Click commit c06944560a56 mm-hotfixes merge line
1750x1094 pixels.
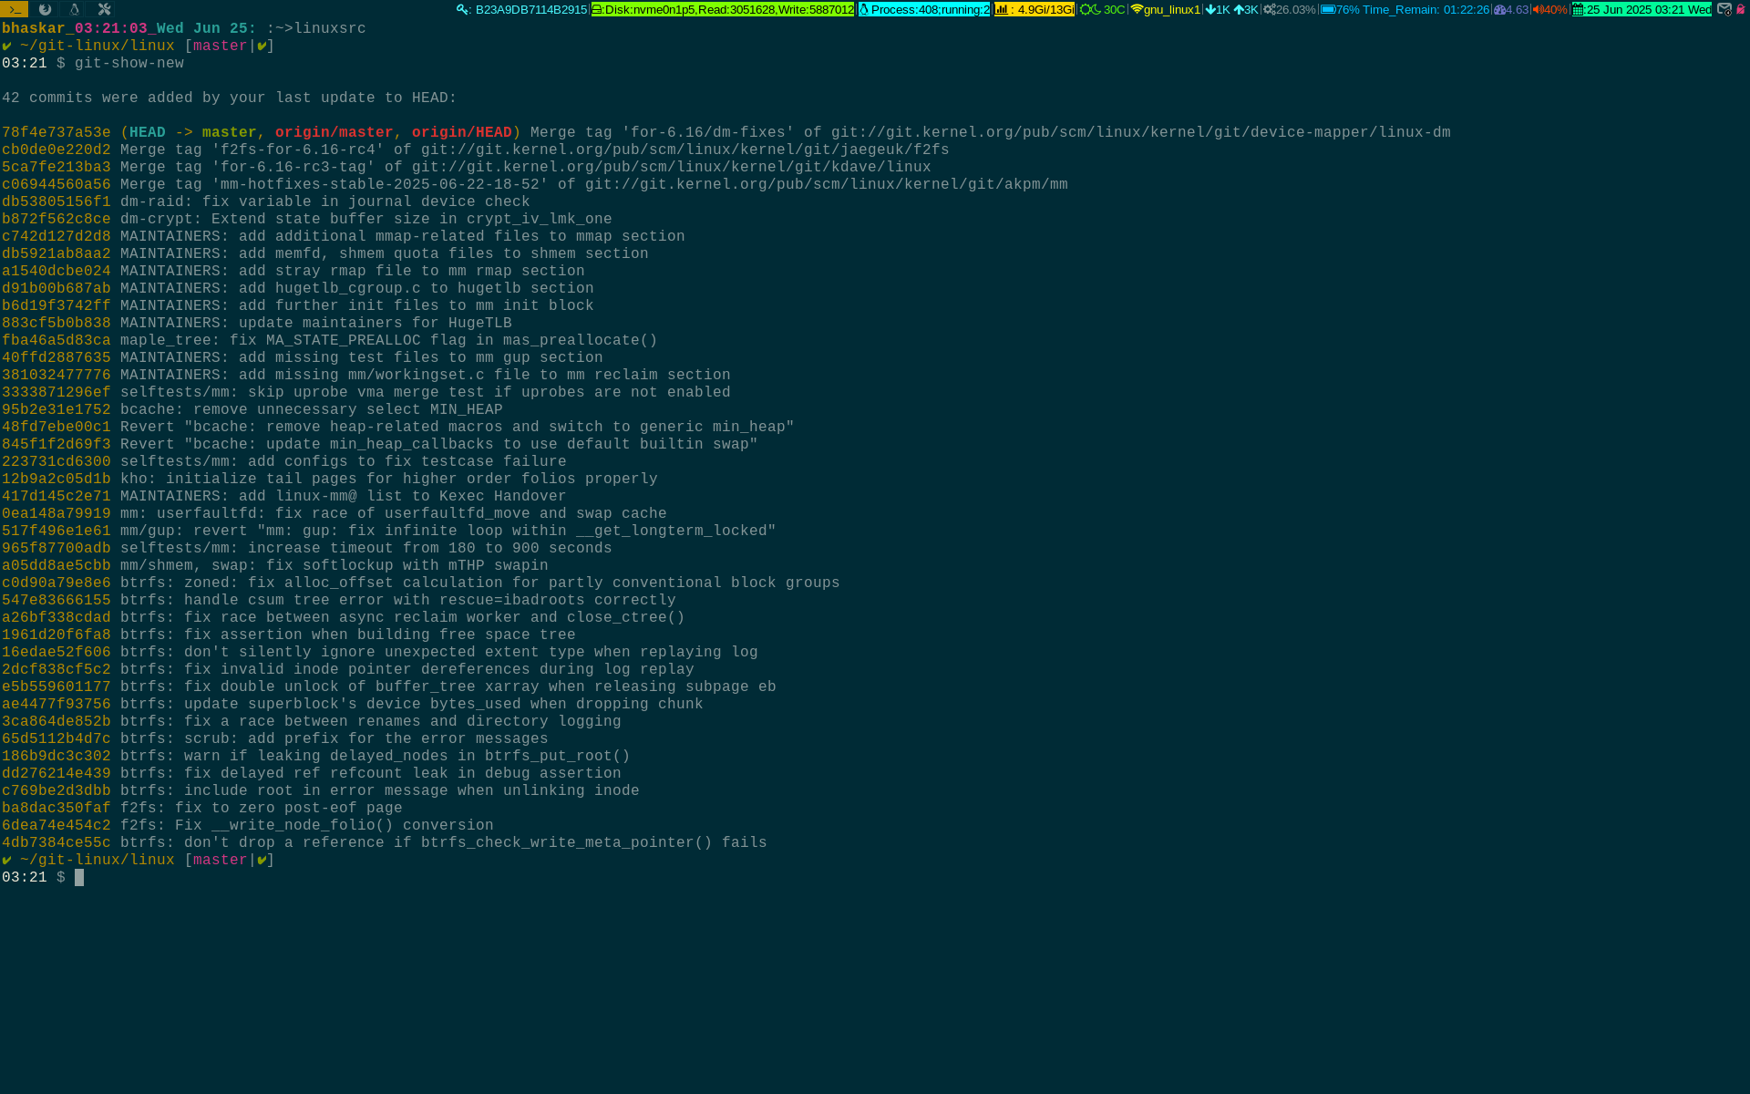click(x=535, y=184)
